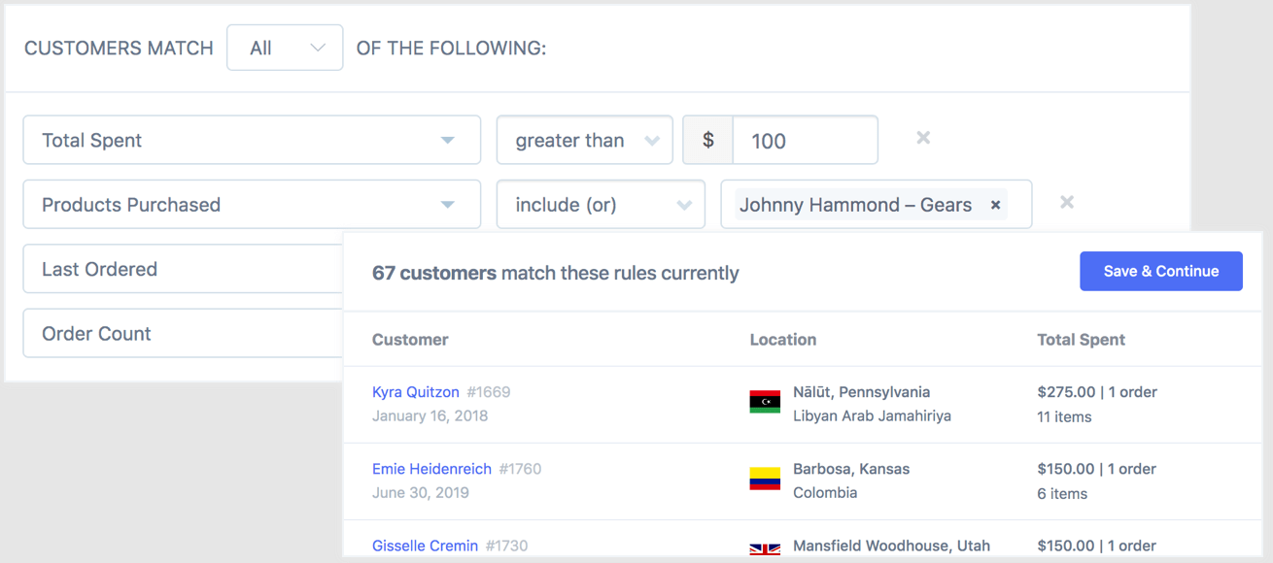Image resolution: width=1273 pixels, height=563 pixels.
Task: Remove the Products Purchased rule
Action: click(1067, 203)
